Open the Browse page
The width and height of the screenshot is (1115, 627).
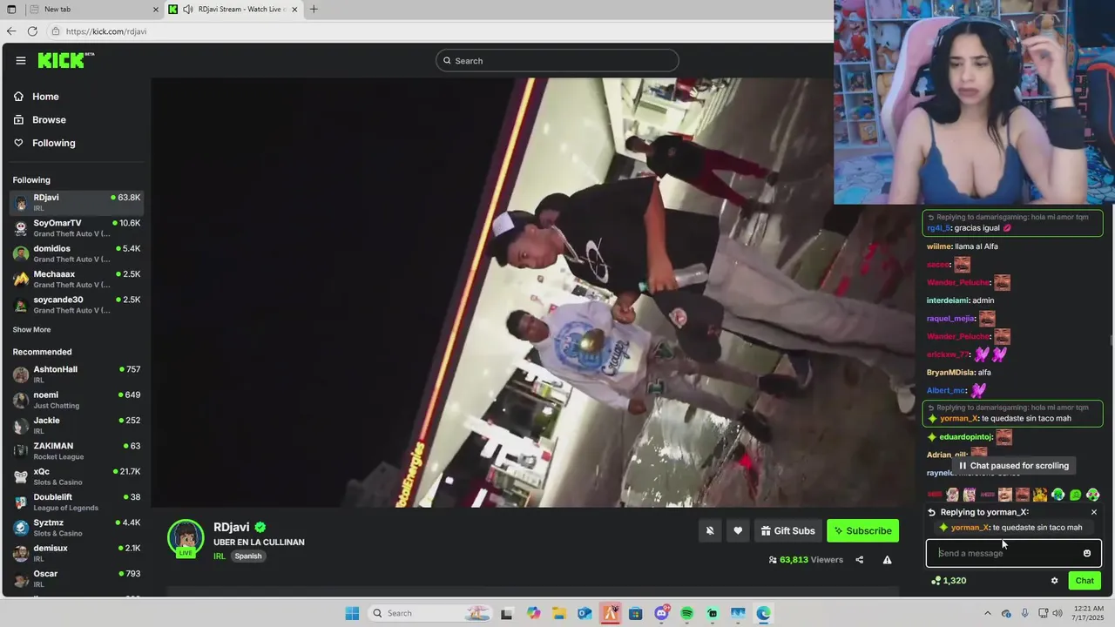coord(49,119)
